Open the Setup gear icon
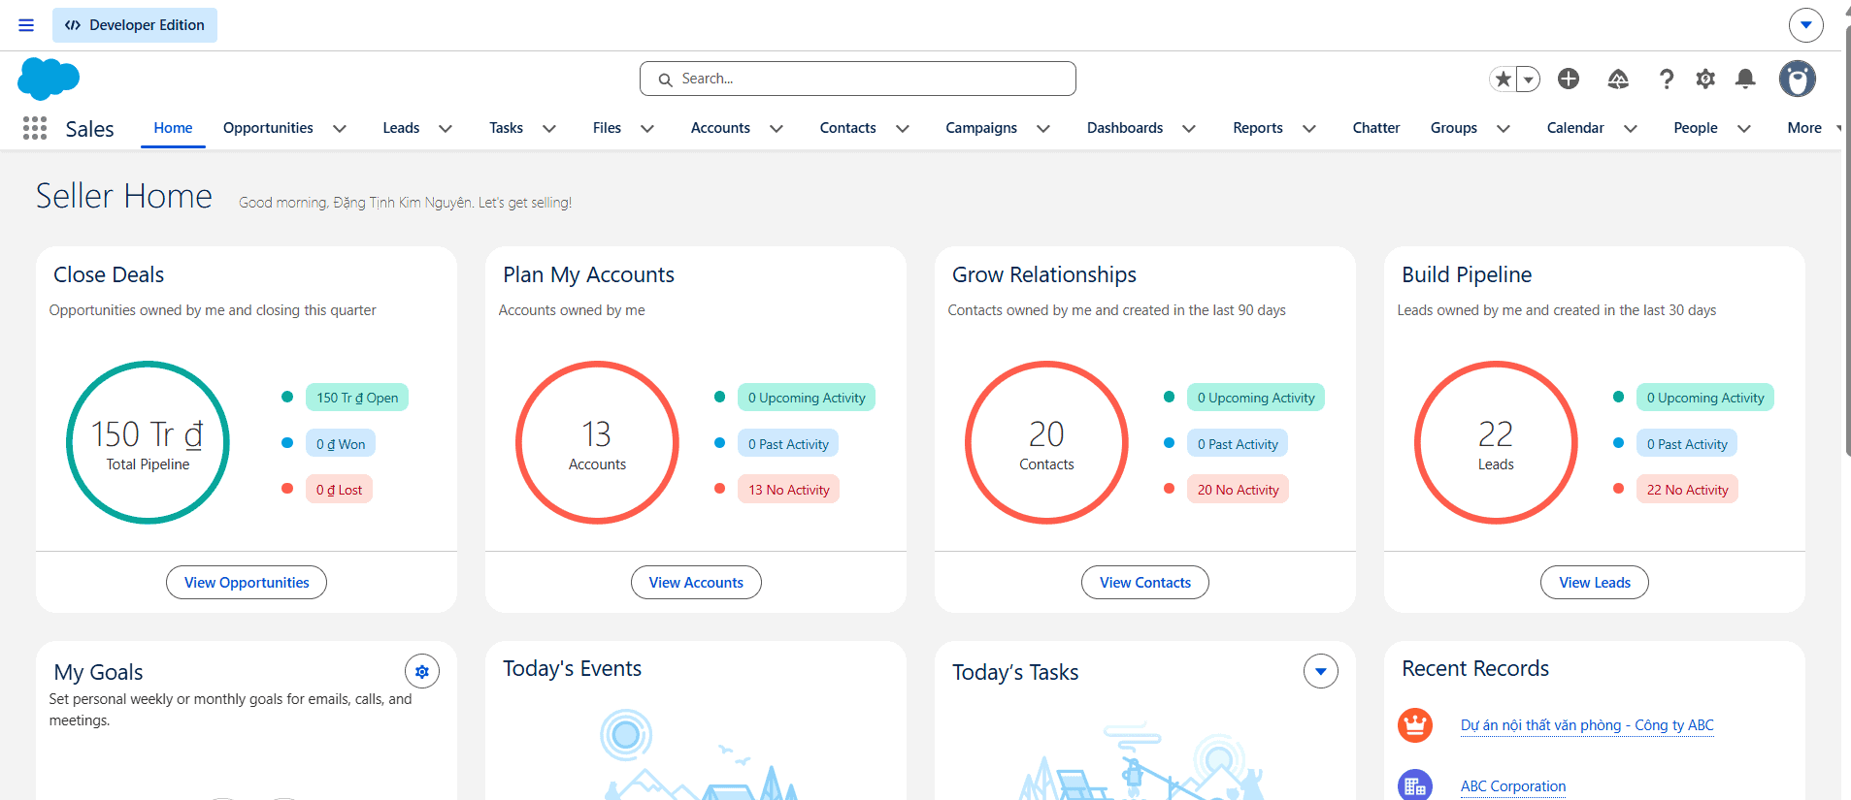The height and width of the screenshot is (800, 1851). pos(1705,79)
